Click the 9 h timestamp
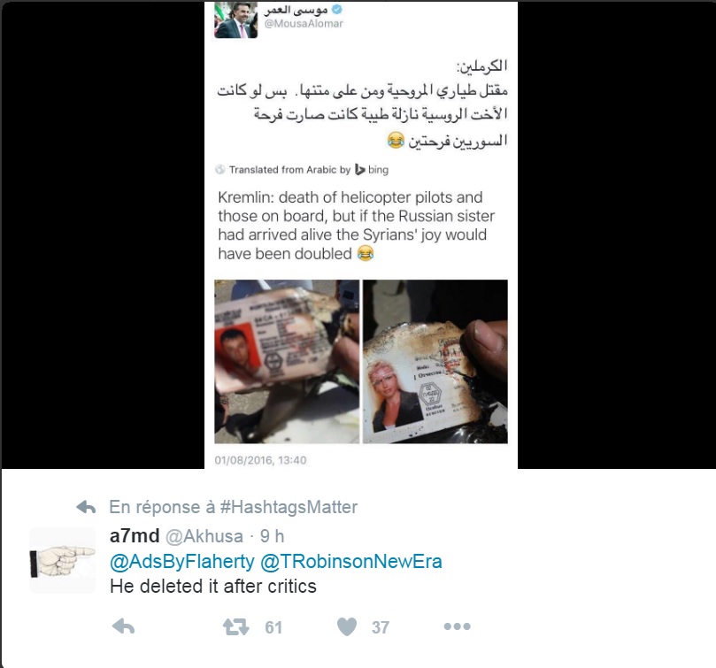The width and height of the screenshot is (716, 668). pos(273,536)
